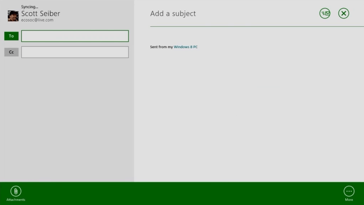This screenshot has width=364, height=205.
Task: Discard the draft with the X icon
Action: [x=344, y=14]
